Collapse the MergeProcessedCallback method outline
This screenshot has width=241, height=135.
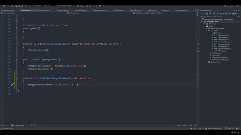tap(17, 44)
